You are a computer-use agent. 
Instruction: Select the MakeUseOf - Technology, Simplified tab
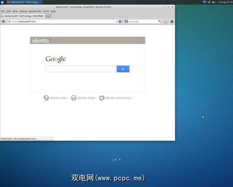(23, 16)
